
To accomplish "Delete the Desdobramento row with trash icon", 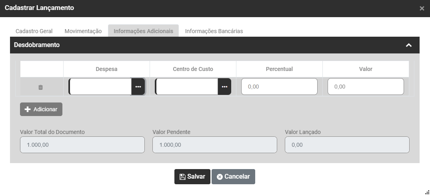I will tap(40, 87).
